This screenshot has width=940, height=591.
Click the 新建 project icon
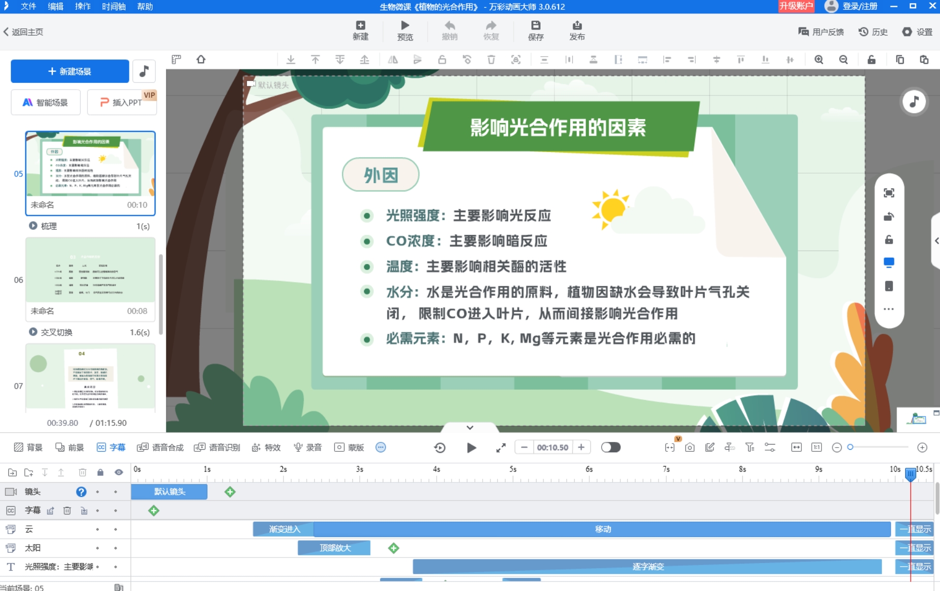(x=361, y=31)
